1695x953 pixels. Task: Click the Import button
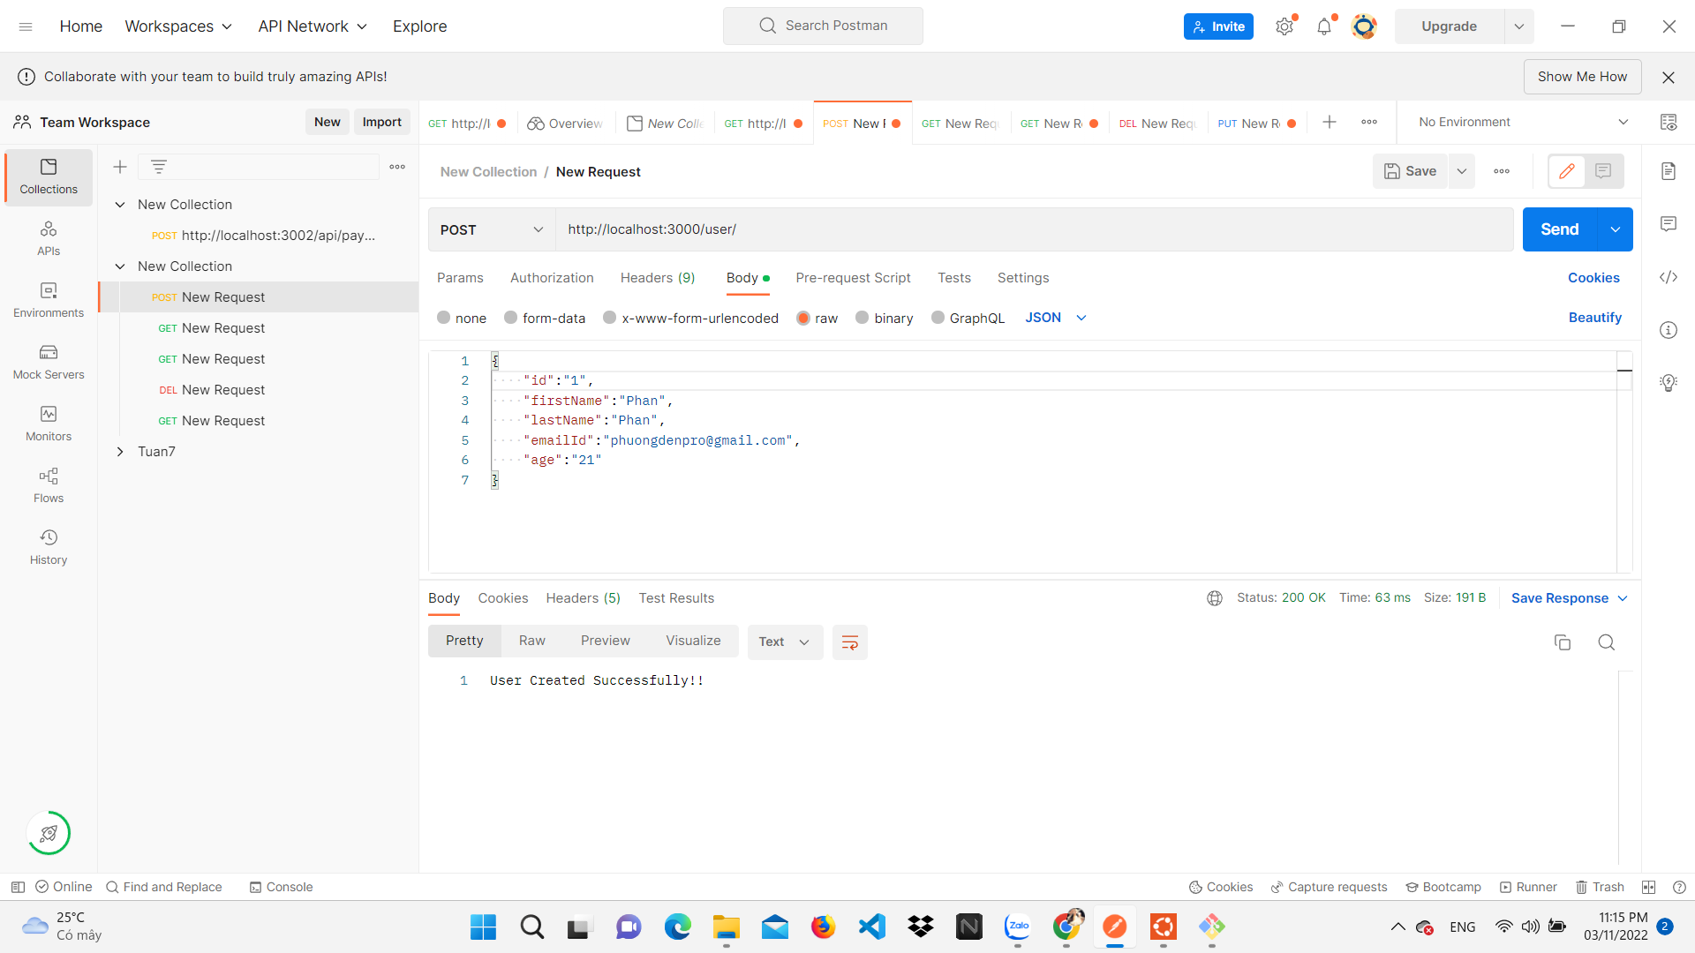click(x=381, y=123)
